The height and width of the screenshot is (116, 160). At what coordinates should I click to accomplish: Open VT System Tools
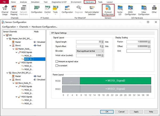(x=55, y=10)
